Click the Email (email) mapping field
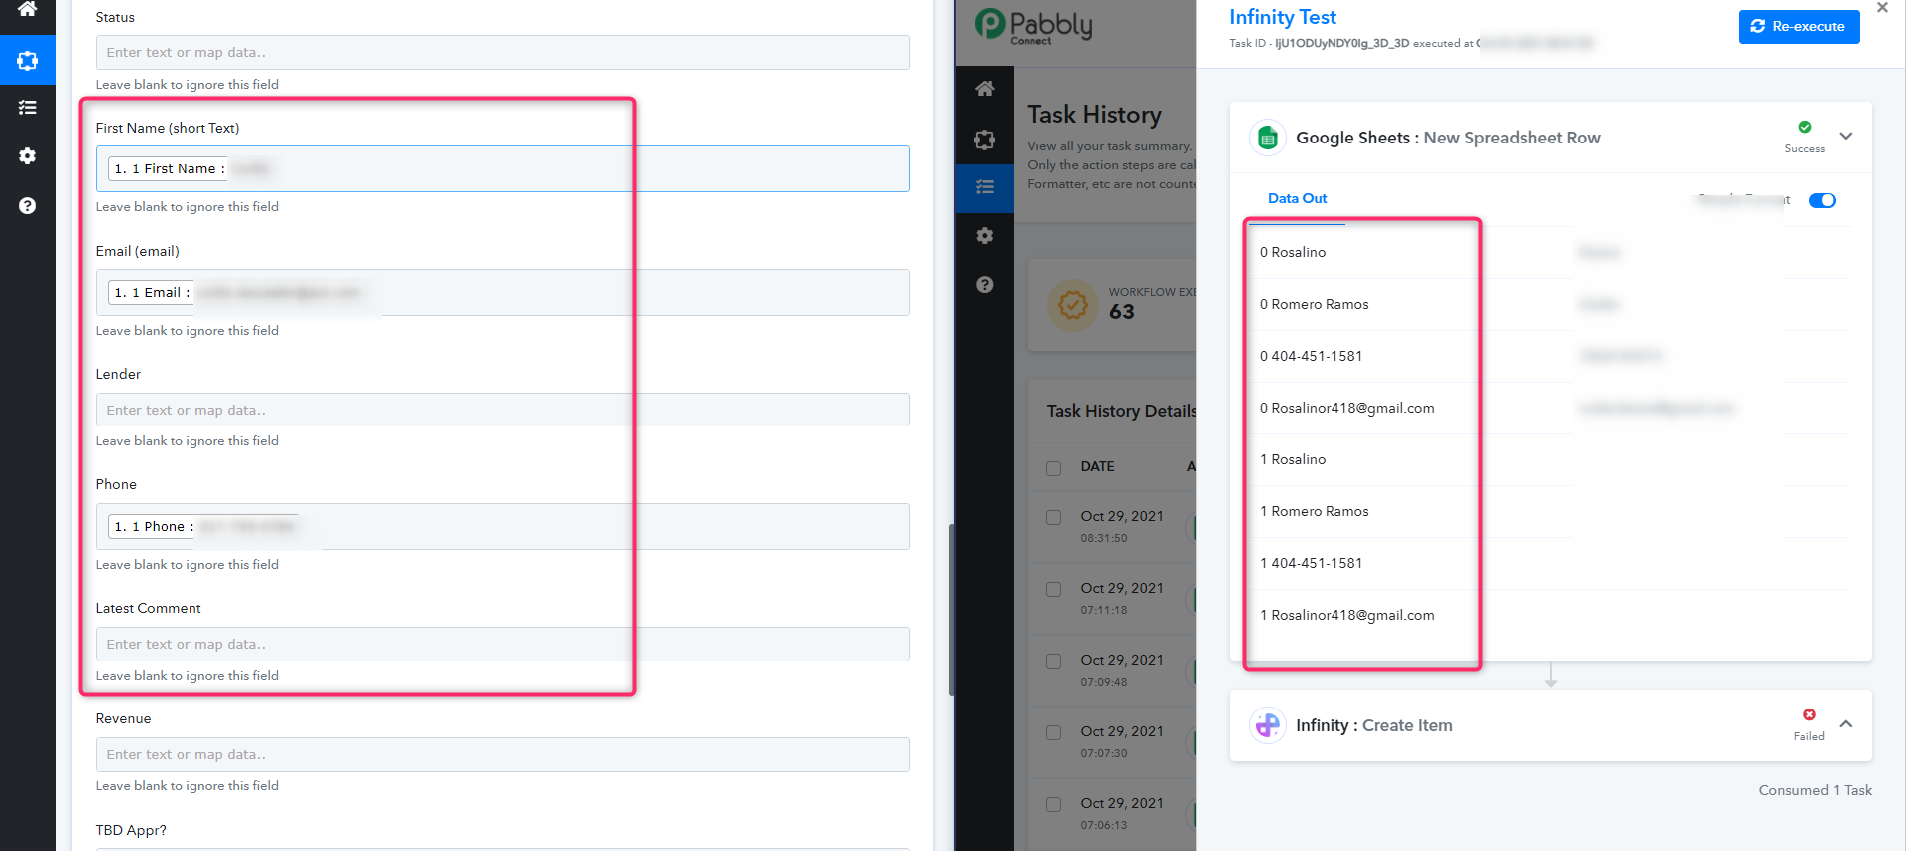The image size is (1906, 851). coord(503,293)
